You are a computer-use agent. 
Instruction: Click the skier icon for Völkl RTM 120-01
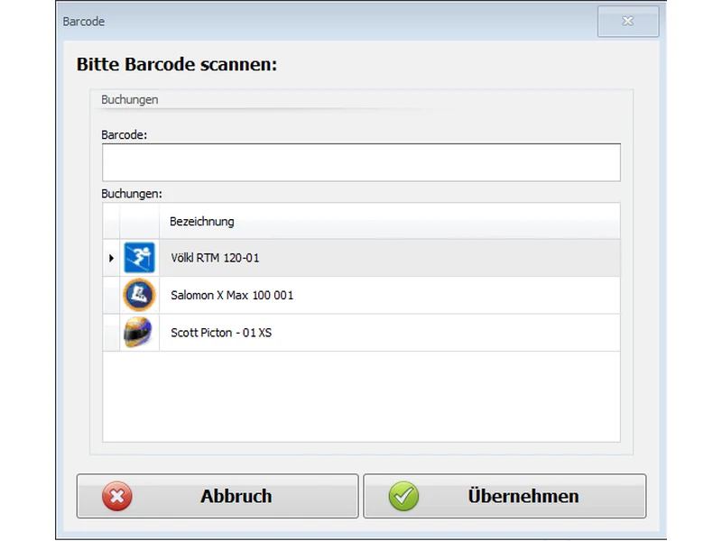click(x=139, y=258)
